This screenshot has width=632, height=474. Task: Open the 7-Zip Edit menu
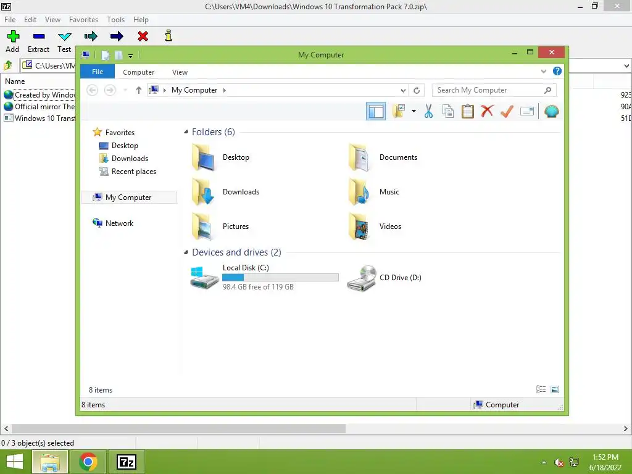point(30,20)
